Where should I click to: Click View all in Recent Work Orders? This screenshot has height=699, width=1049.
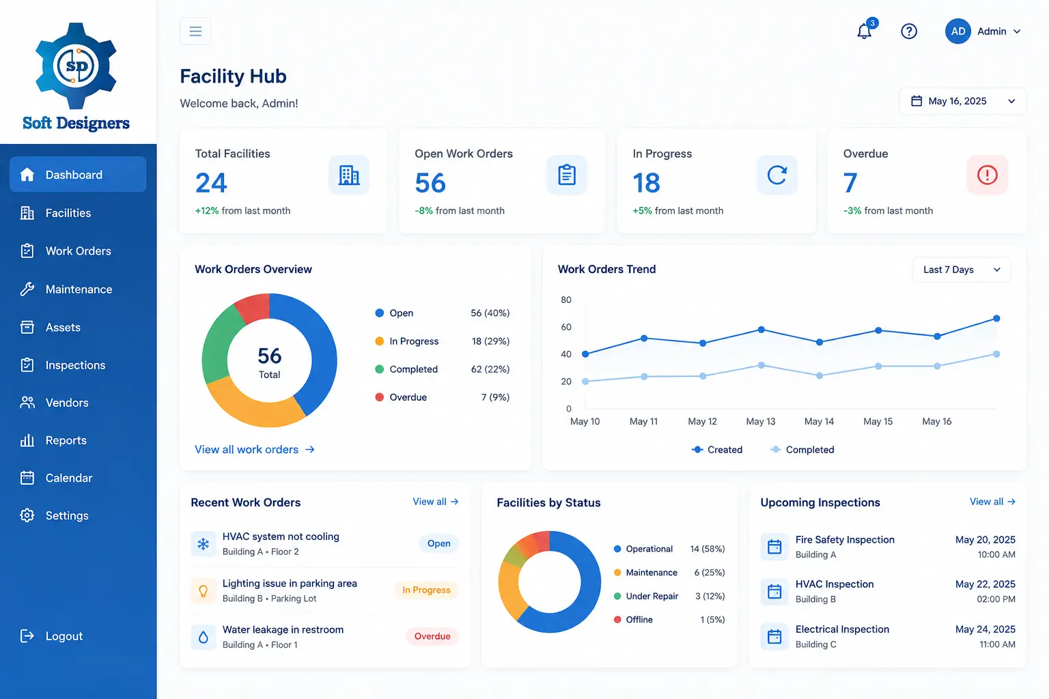click(436, 502)
